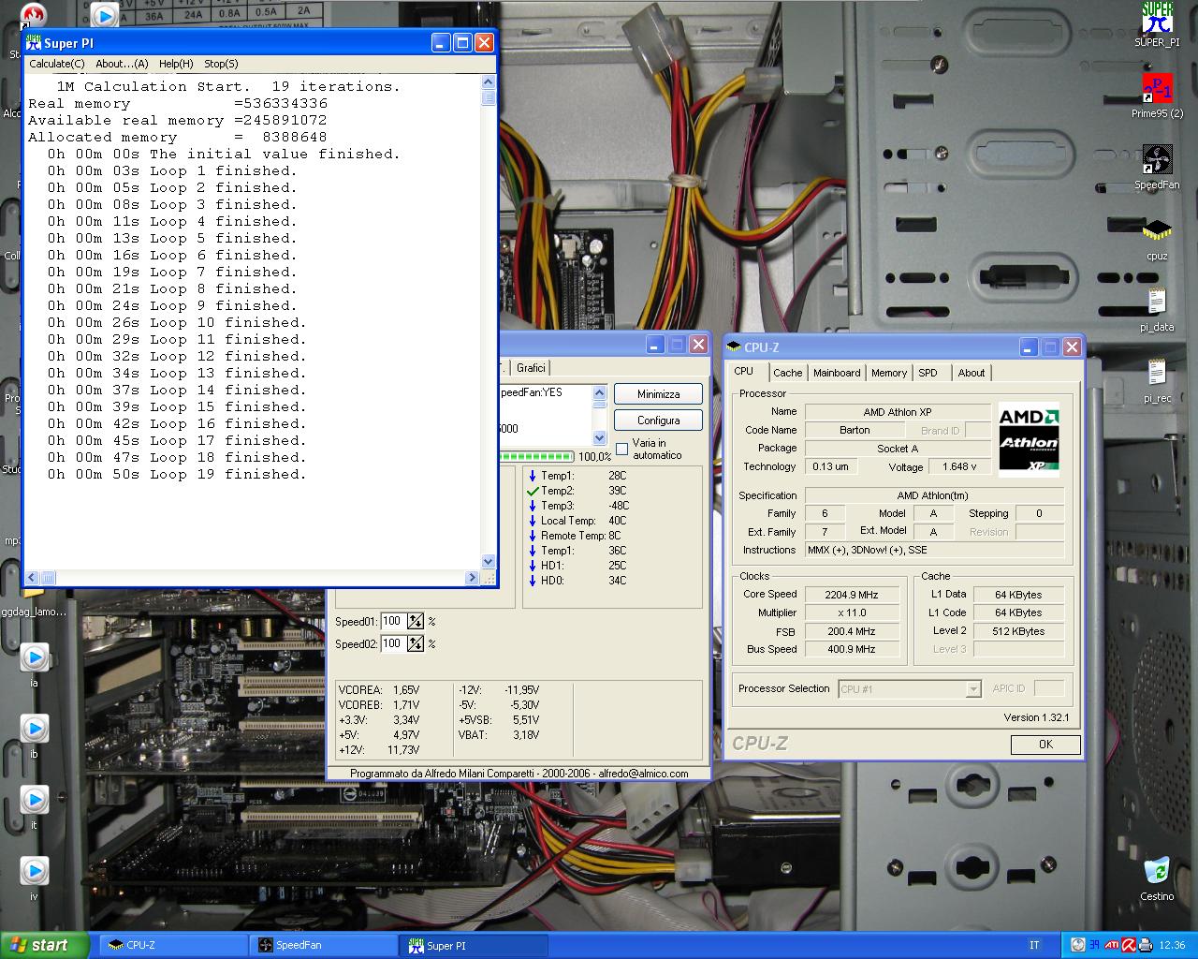
Task: Click the Avira red umbrella tray icon
Action: click(x=1129, y=945)
